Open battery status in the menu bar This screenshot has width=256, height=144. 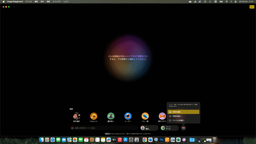pos(221,2)
